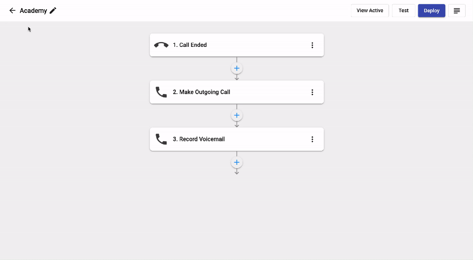This screenshot has width=473, height=260.
Task: Click the Test button
Action: pyautogui.click(x=404, y=11)
